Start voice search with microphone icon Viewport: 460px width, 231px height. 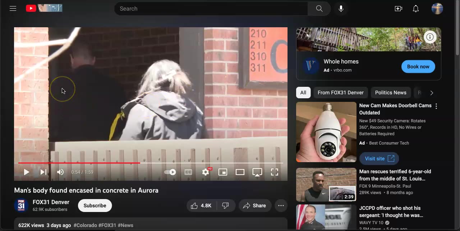click(341, 9)
